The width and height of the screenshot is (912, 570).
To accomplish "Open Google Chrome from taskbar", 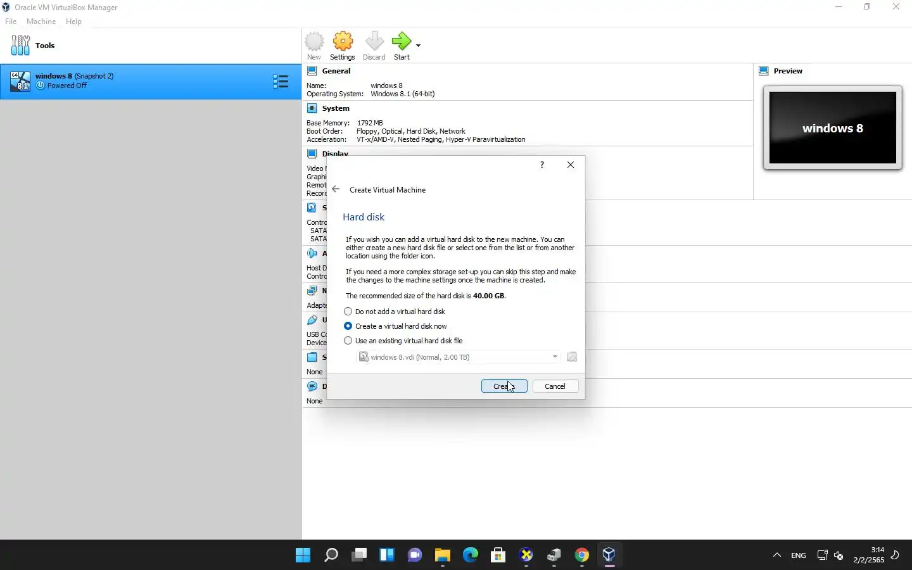I will click(582, 555).
